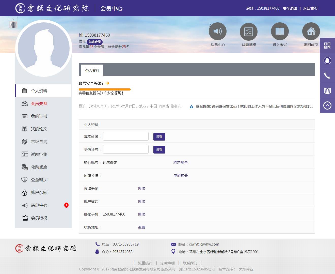335x274 pixels.
Task: Go to 账户余额 in sidebar
Action: click(39, 193)
